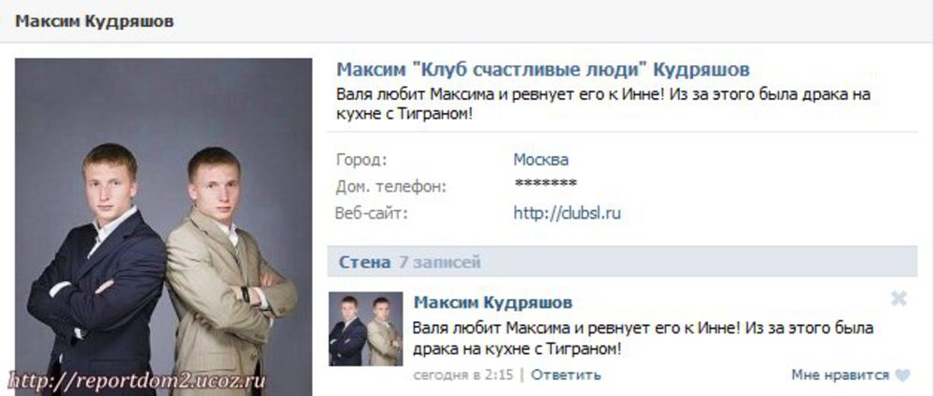Open the wall post author avatar thumbnail
The height and width of the screenshot is (396, 934).
pos(366,329)
